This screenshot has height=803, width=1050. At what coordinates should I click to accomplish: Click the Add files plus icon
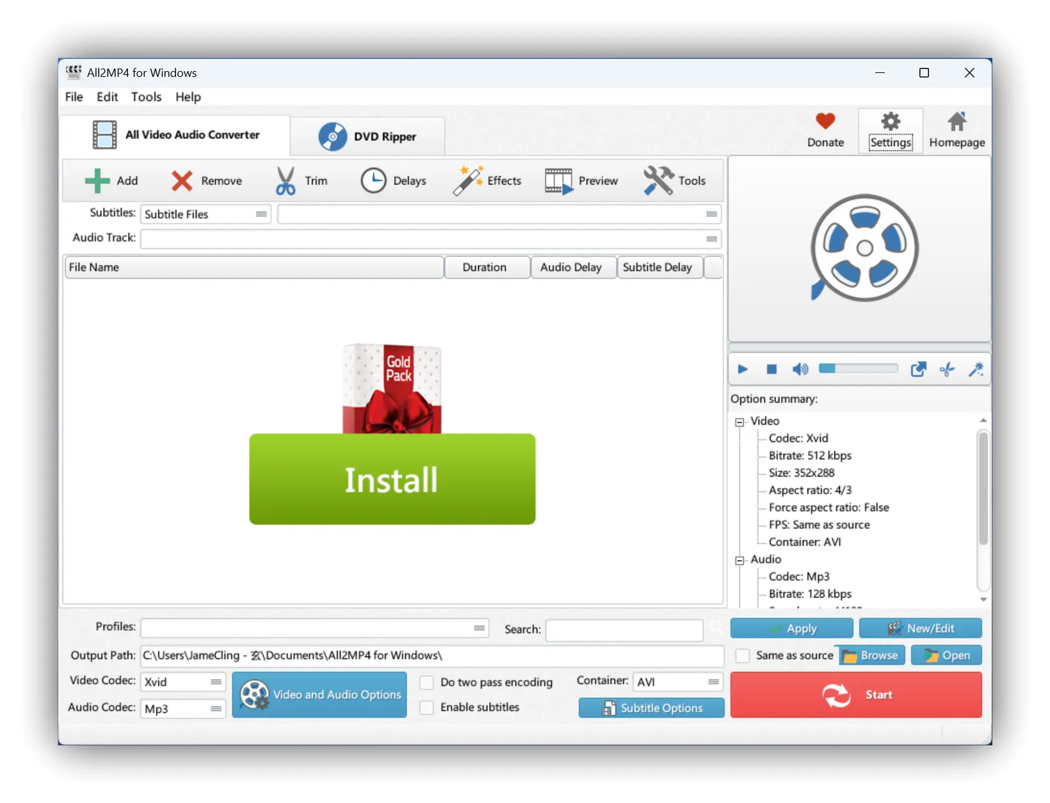pyautogui.click(x=97, y=181)
